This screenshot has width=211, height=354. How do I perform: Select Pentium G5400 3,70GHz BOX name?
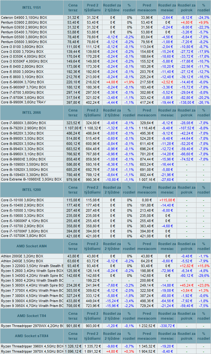coord(24,32)
